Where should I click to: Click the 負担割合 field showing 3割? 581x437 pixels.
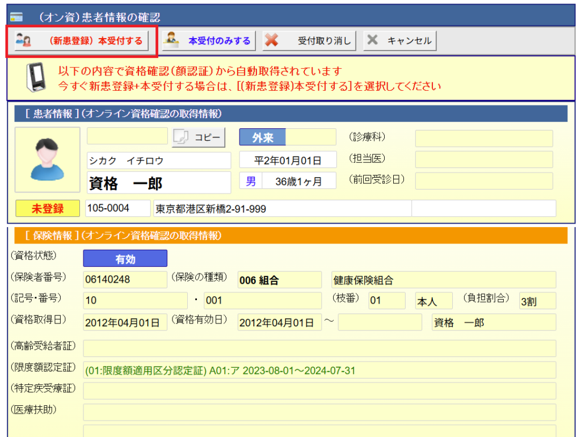(537, 301)
